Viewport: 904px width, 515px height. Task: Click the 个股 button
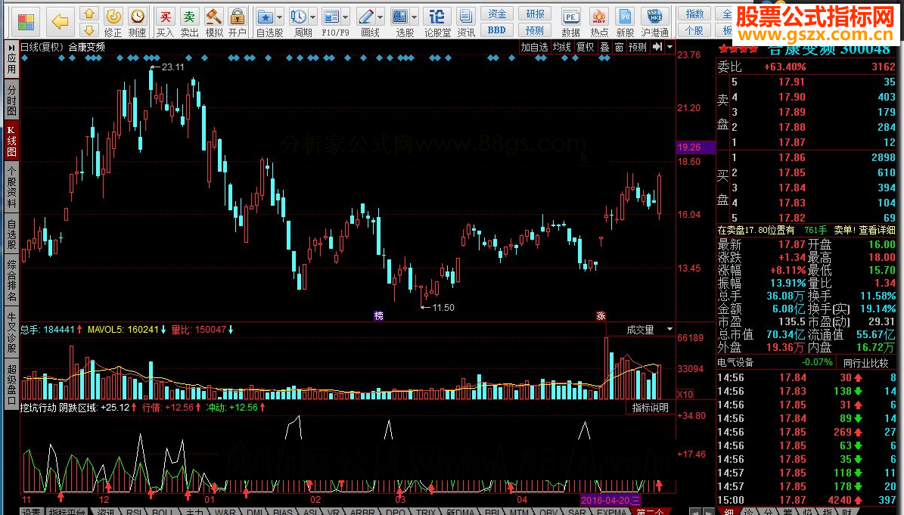click(694, 30)
